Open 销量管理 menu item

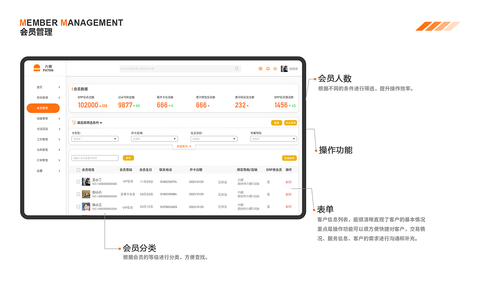pyautogui.click(x=42, y=119)
